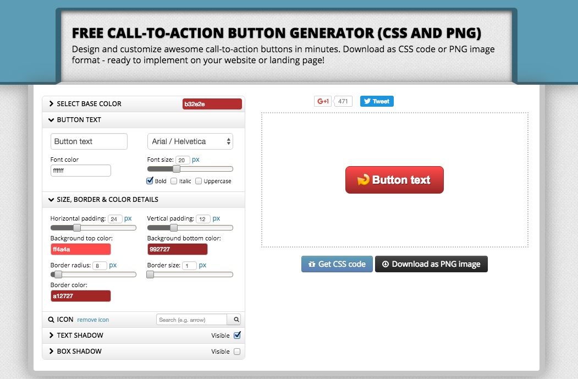Screen dimensions: 578x379
Task: Click the SIZE, BORDER & COLOR DETAILS header
Action: (x=108, y=200)
